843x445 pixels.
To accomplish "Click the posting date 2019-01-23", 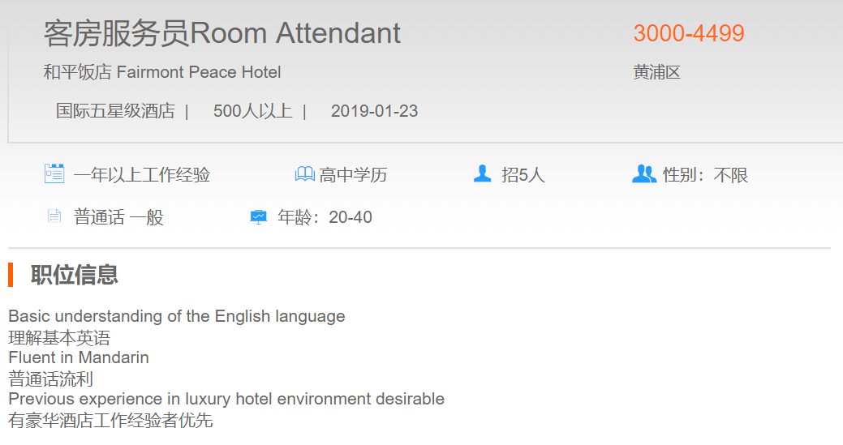I will pyautogui.click(x=374, y=111).
